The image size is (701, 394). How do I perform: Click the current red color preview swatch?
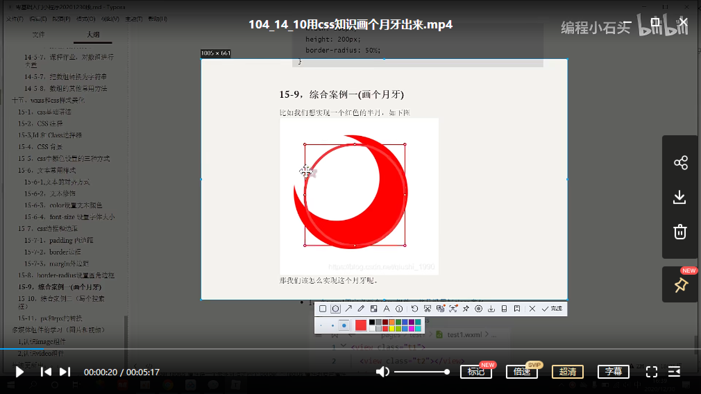361,325
